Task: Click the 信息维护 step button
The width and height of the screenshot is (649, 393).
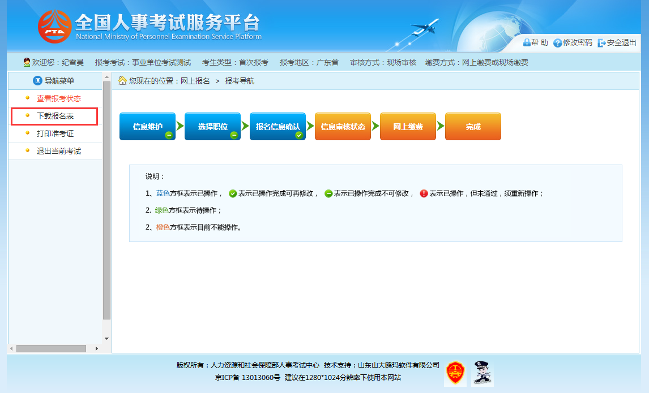Action: [x=147, y=127]
